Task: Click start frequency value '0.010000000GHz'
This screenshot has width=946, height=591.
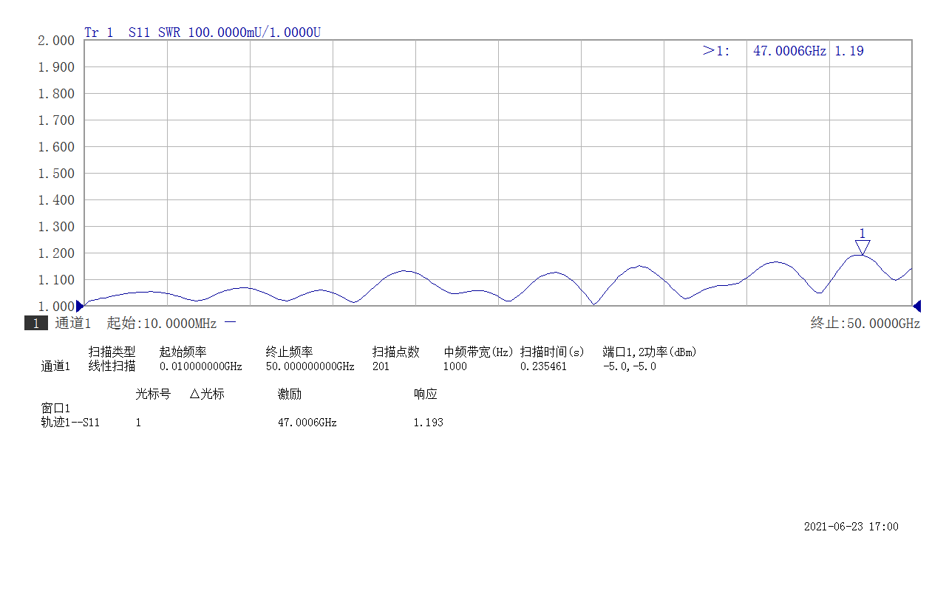Action: (200, 366)
